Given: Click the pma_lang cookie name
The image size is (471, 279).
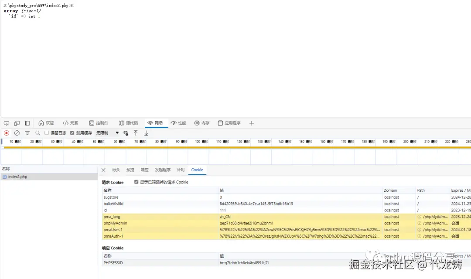Looking at the screenshot, I should pyautogui.click(x=112, y=217).
